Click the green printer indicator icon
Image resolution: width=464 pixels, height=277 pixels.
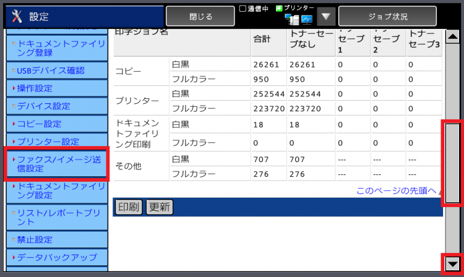(279, 9)
